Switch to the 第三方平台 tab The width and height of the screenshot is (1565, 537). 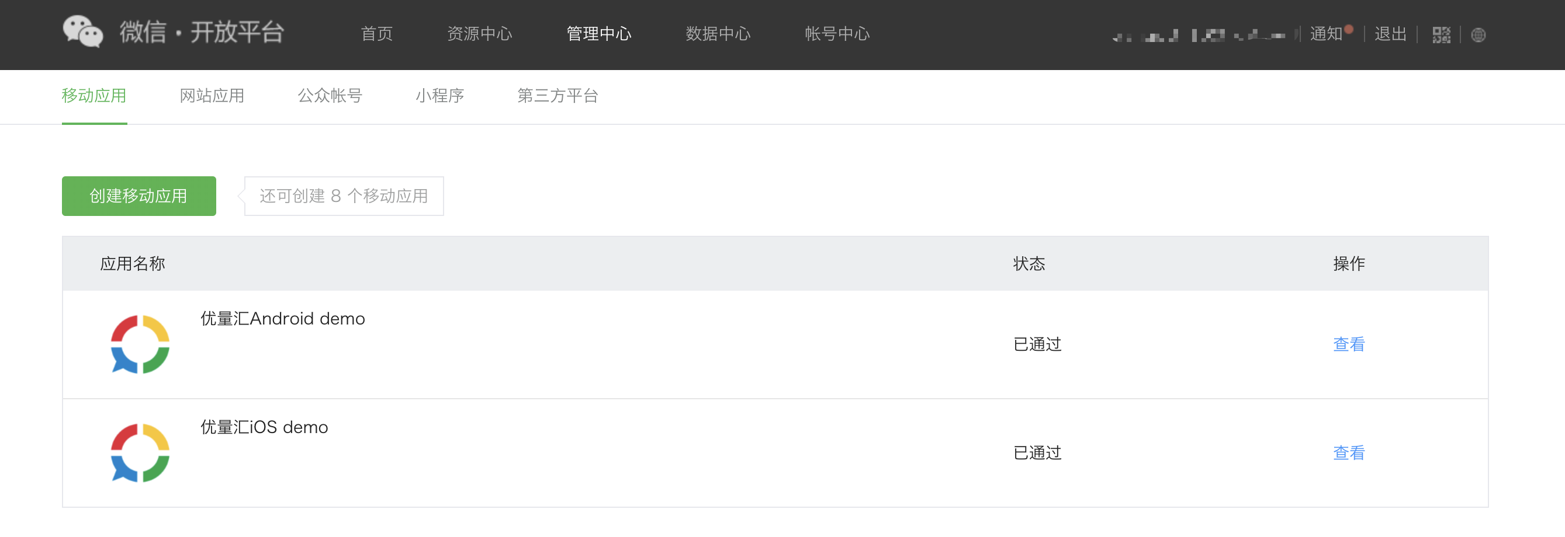point(558,96)
